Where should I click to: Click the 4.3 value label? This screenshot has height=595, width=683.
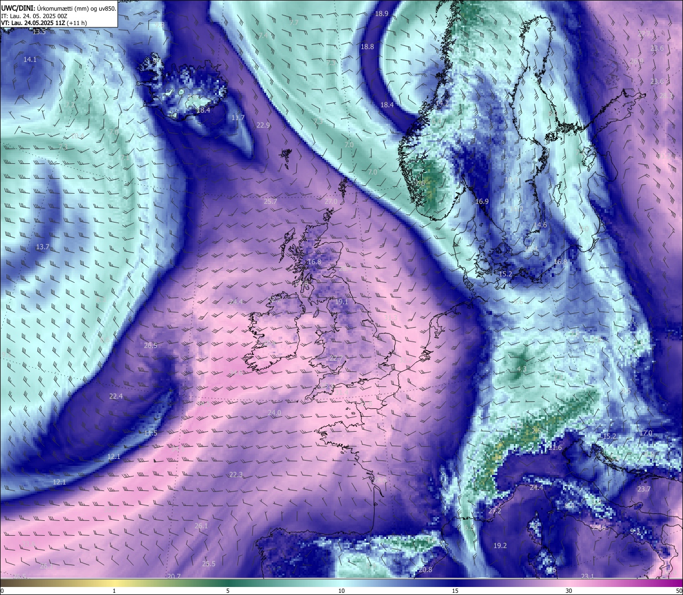point(521,369)
